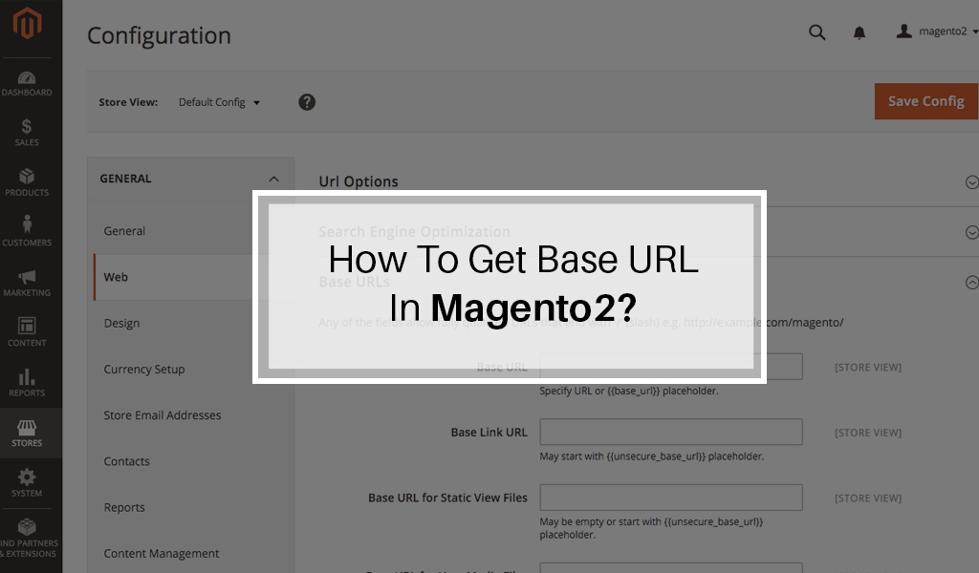This screenshot has height=573, width=979.
Task: Click the Magento logo icon
Action: [27, 23]
